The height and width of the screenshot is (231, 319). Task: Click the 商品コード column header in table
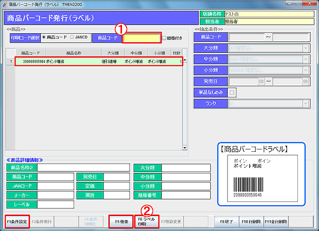tap(30, 53)
